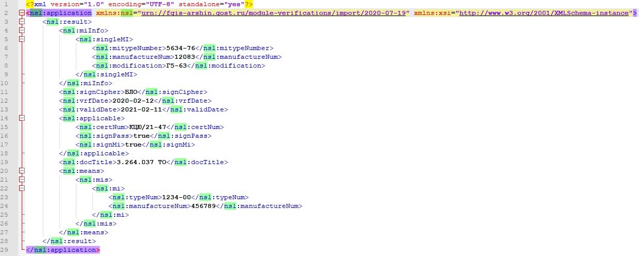Open the fgis-arshin.gost.ru namespace URL

coord(273,13)
